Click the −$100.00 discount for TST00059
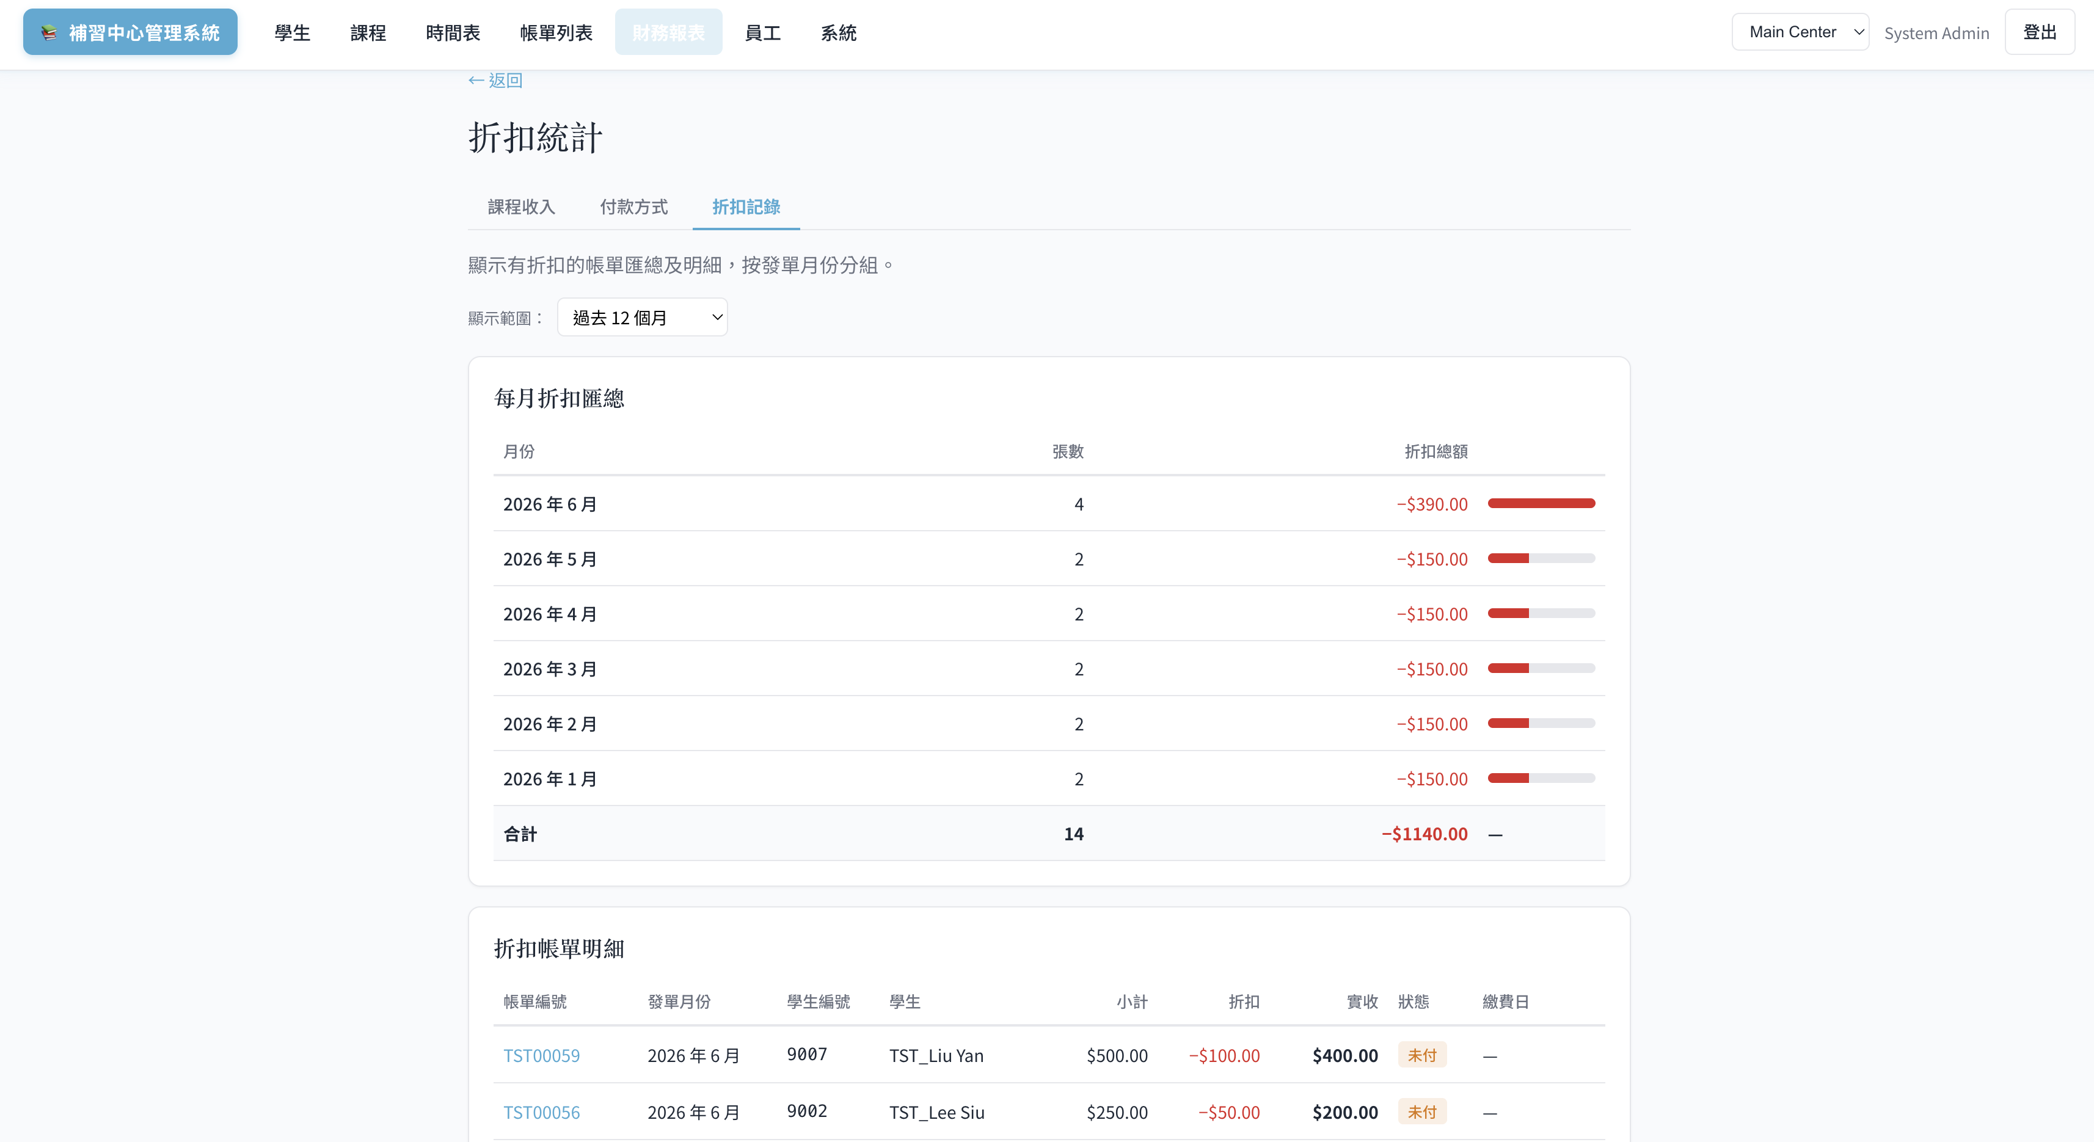Viewport: 2094px width, 1142px height. [1224, 1056]
